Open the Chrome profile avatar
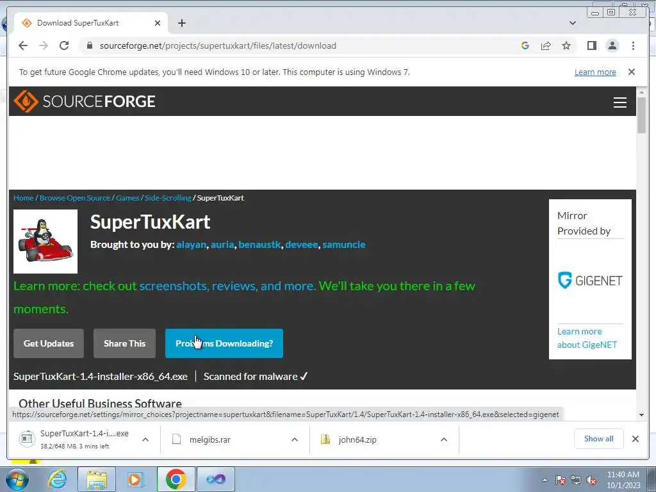 pos(612,45)
